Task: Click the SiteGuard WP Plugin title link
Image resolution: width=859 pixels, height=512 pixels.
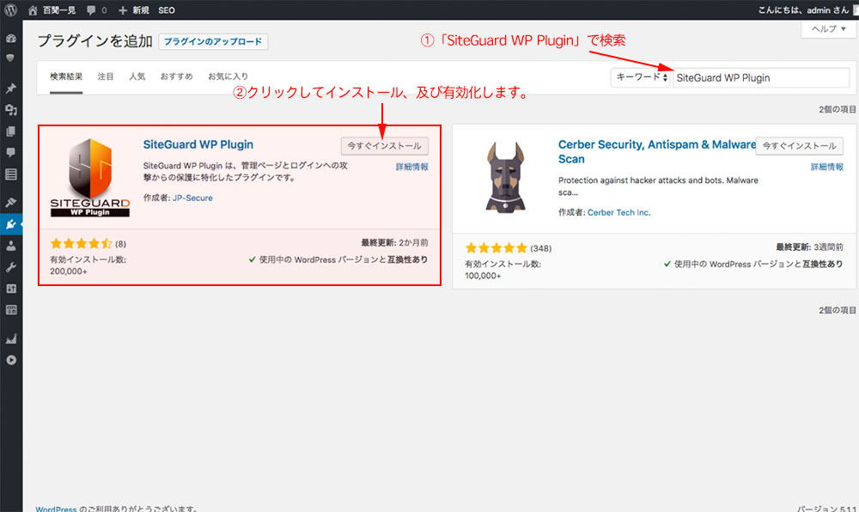Action: pyautogui.click(x=198, y=144)
